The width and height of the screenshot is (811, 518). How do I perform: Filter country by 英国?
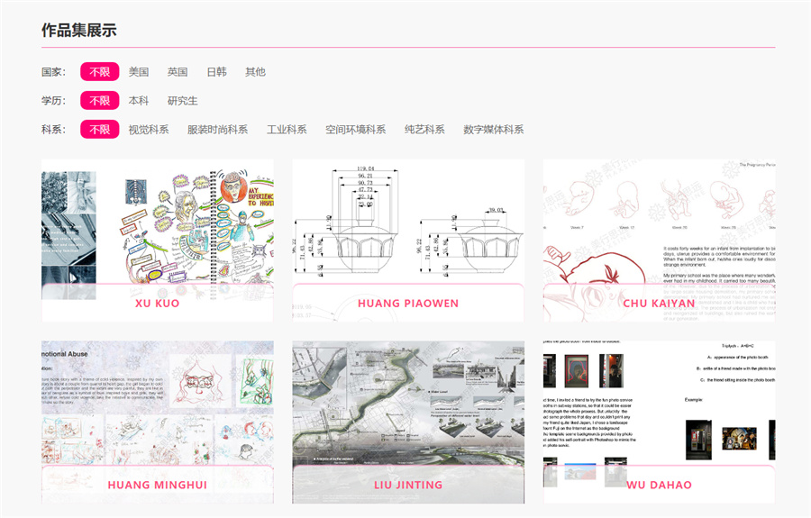click(178, 72)
